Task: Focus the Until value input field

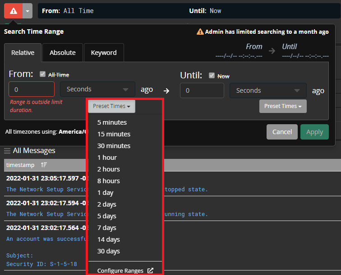Action: (202, 90)
